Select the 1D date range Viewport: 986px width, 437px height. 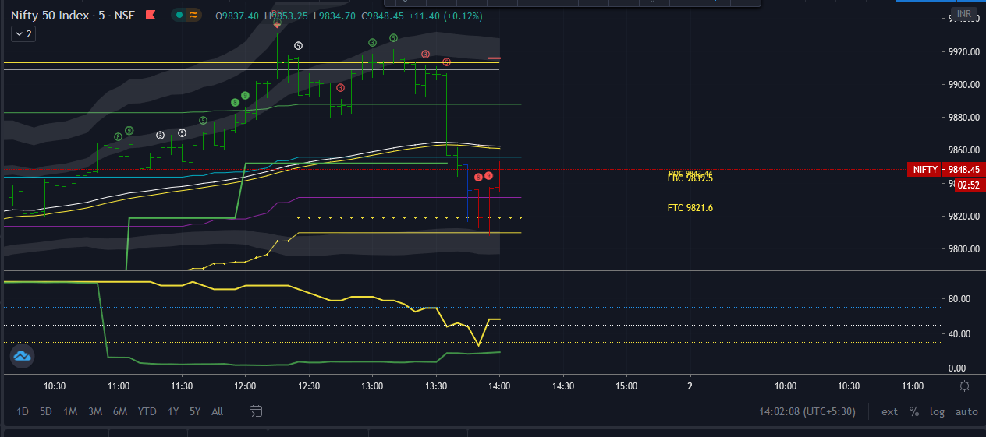coord(23,411)
